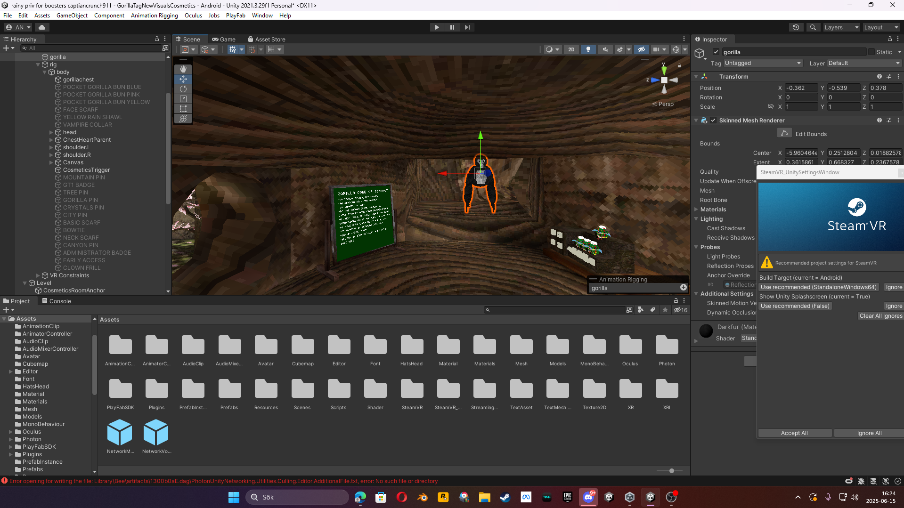Screen dimensions: 904x508
Task: Expand the head object in Hierarchy
Action: 51,132
